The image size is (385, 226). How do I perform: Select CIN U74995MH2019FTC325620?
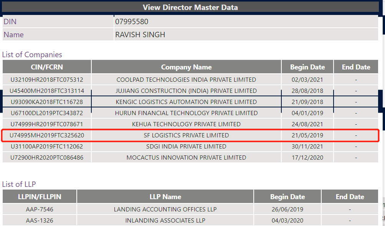point(47,135)
